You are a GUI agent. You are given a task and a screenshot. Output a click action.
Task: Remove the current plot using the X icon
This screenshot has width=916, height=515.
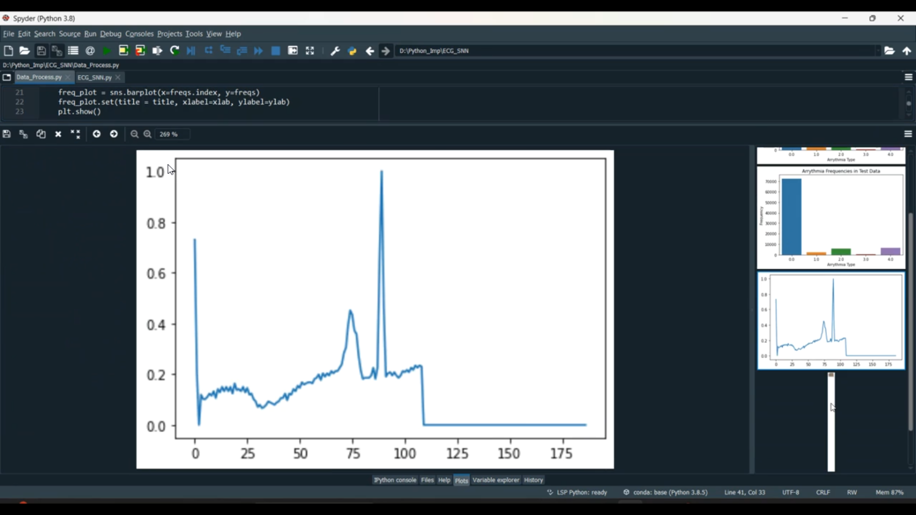pos(58,134)
